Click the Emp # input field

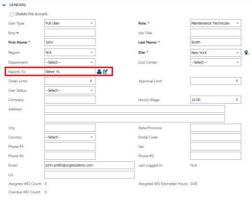point(70,33)
